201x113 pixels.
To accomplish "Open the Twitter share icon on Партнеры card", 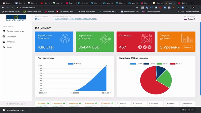I will pyautogui.click(x=145, y=47).
